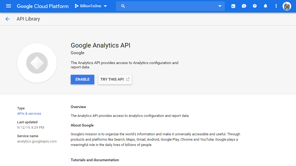The image size is (296, 166).
Task: Click the back arrow to API Library
Action: (8, 19)
